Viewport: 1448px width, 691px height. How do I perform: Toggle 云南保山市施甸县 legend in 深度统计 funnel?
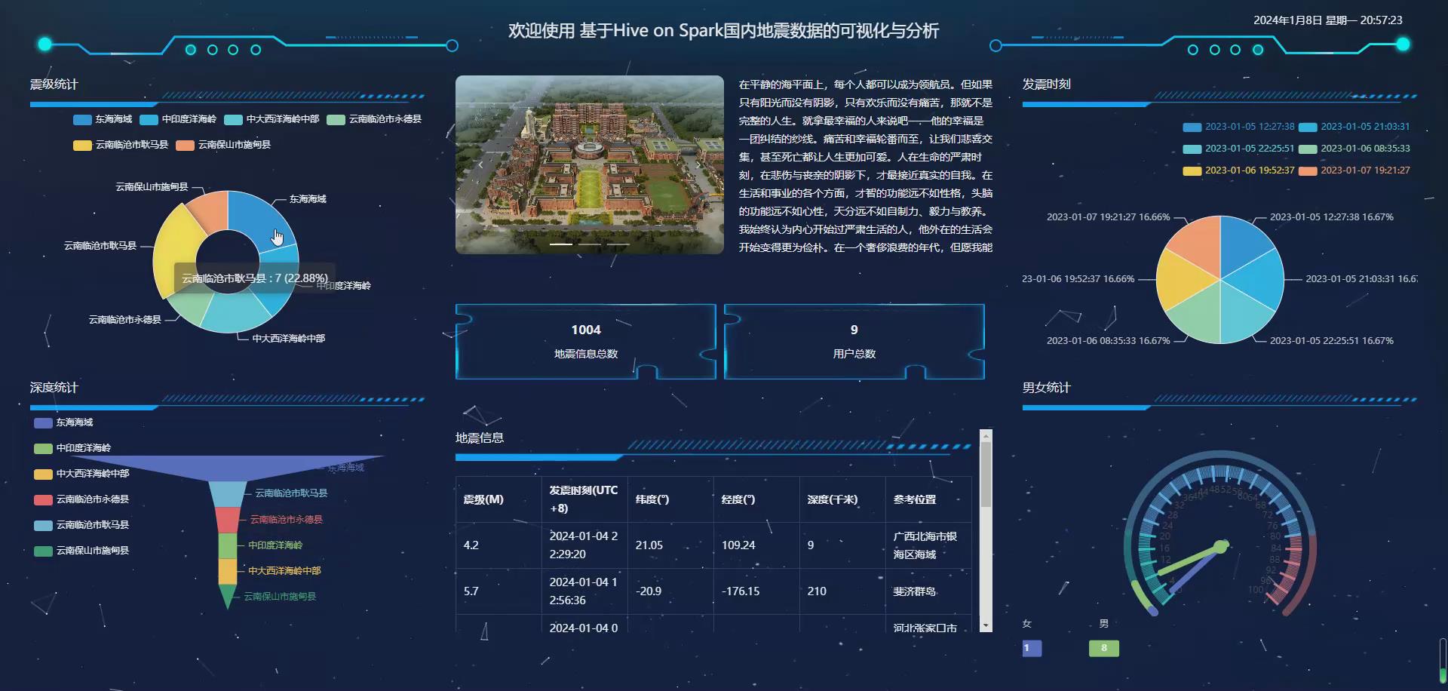(x=81, y=551)
